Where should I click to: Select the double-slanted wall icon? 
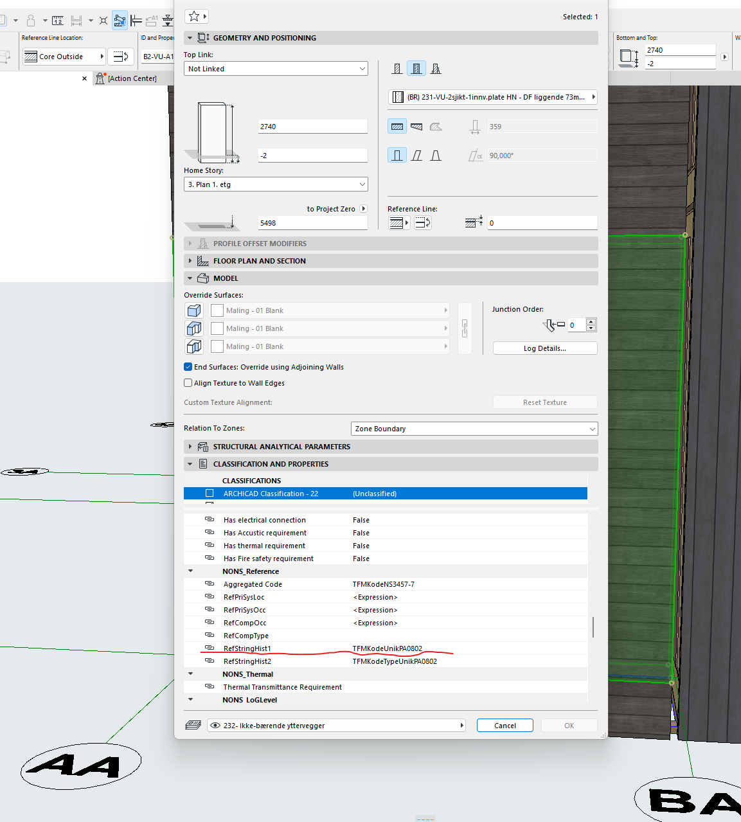436,156
